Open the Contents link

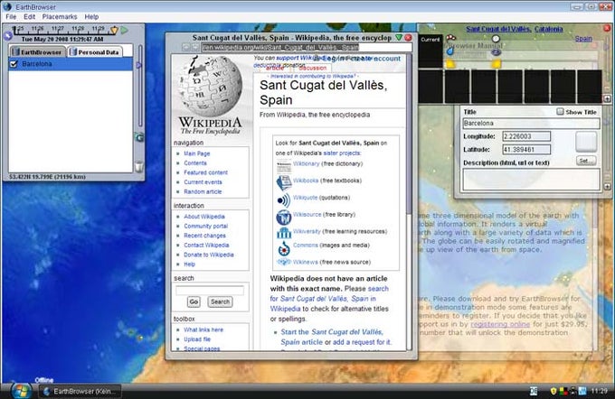pyautogui.click(x=195, y=162)
